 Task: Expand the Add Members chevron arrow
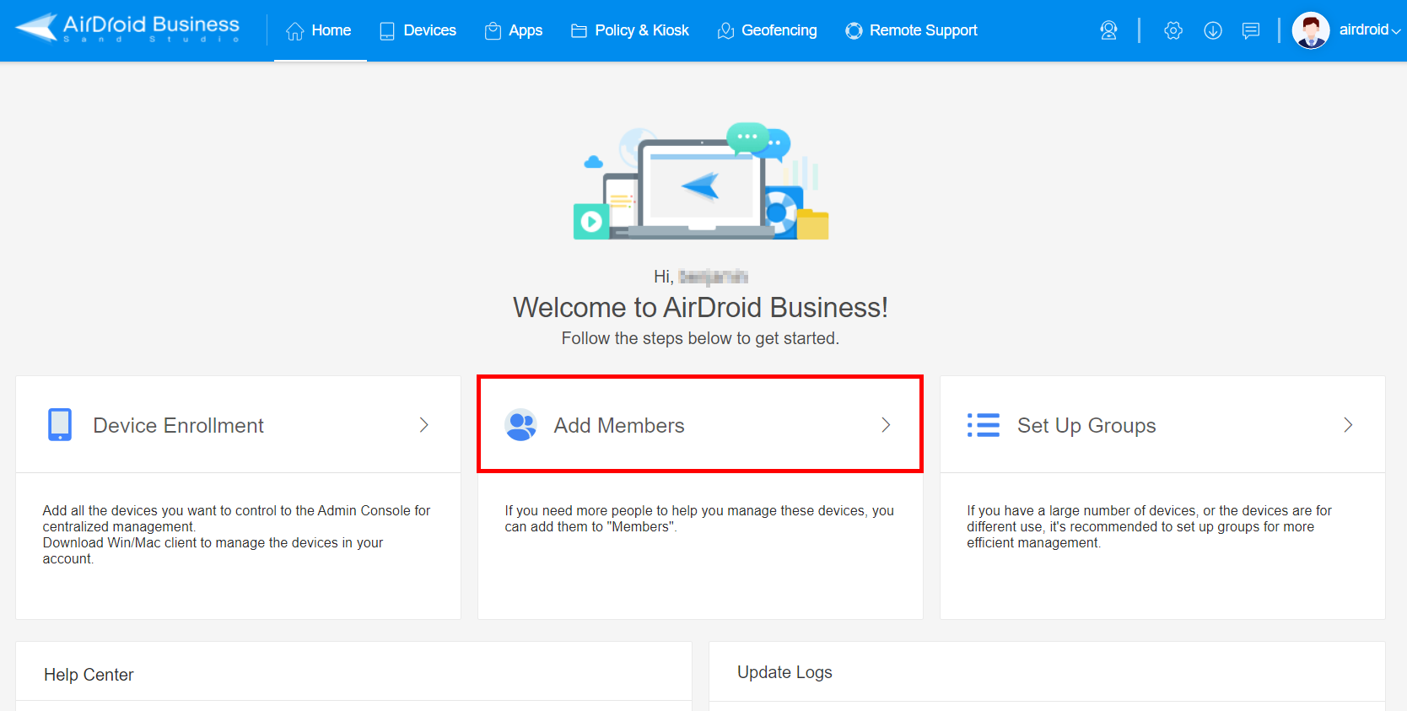[x=886, y=425]
